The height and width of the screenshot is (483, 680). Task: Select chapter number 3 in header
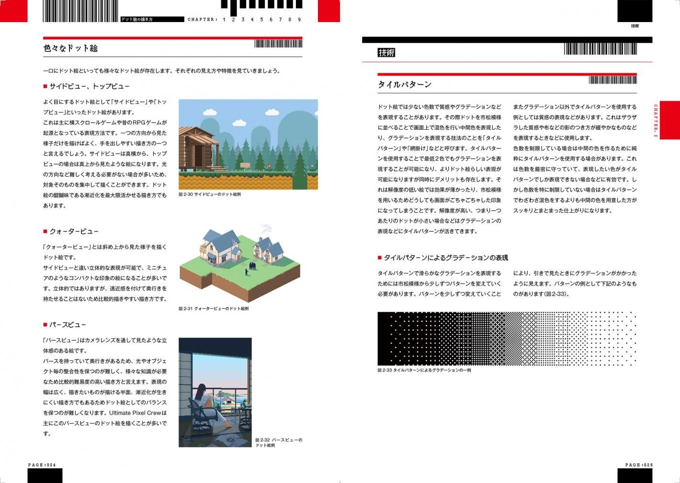coord(243,20)
